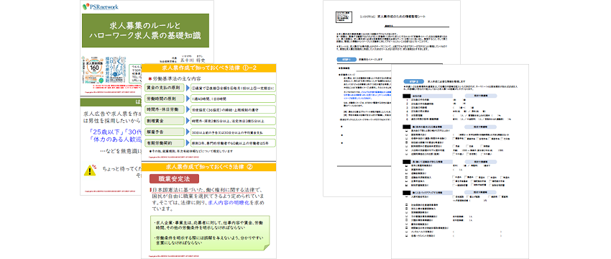Click the red 職業安定法 heading box

pyautogui.click(x=175, y=178)
